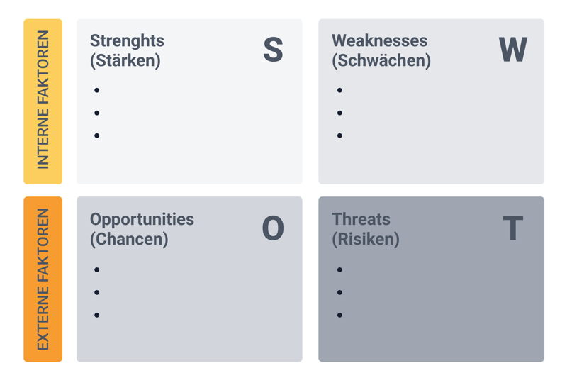This screenshot has height=378, width=567.
Task: Select the Threats (Risiken) heading
Action: click(x=365, y=228)
